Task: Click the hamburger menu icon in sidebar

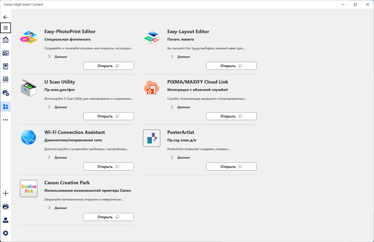Action: click(6, 28)
